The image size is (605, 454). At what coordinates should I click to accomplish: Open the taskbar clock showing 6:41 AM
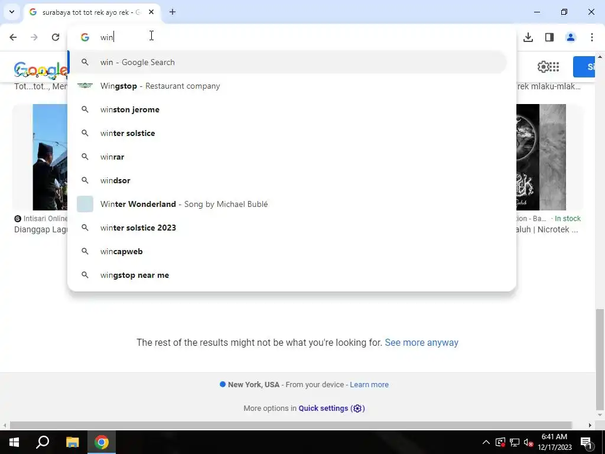click(554, 442)
